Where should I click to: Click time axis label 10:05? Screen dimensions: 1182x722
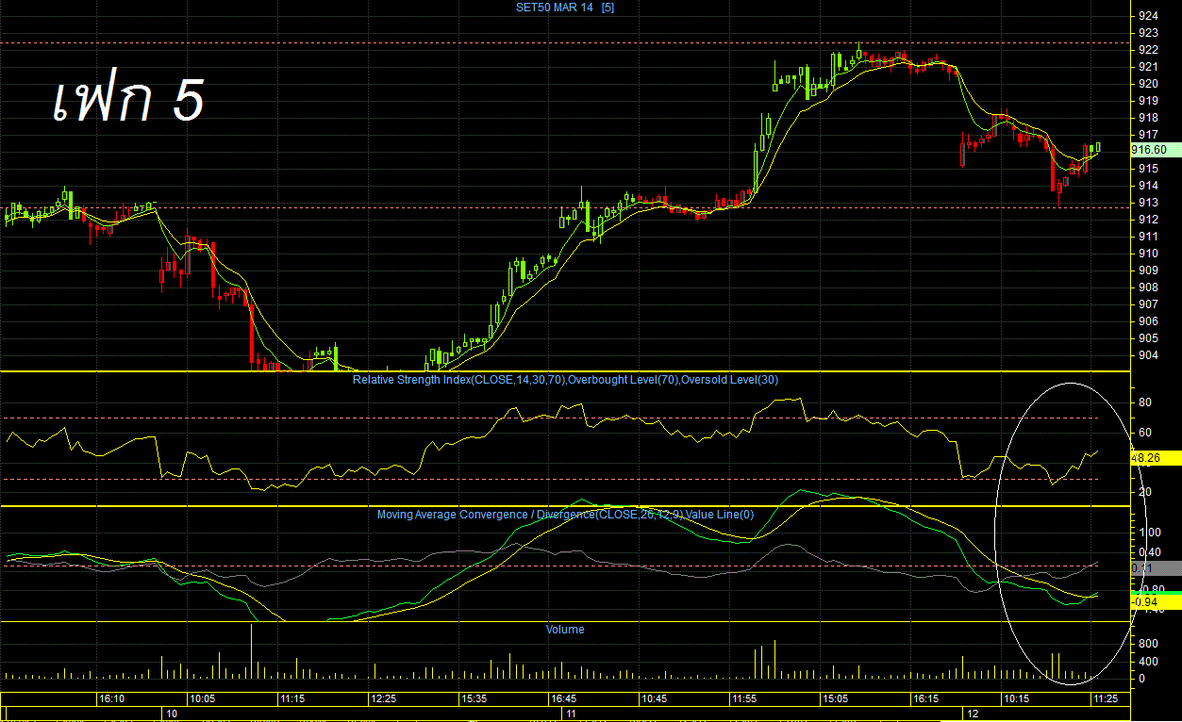202,699
